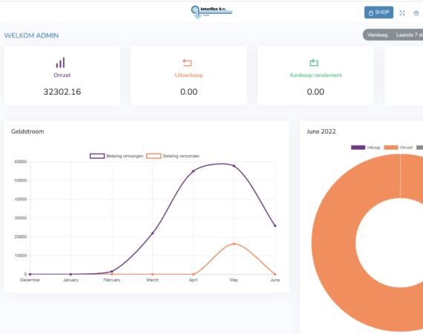Toggle fullscreen mode icon
This screenshot has height=334, width=423.
point(402,13)
